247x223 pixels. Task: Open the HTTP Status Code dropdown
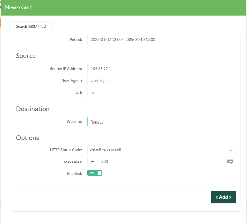(161, 150)
